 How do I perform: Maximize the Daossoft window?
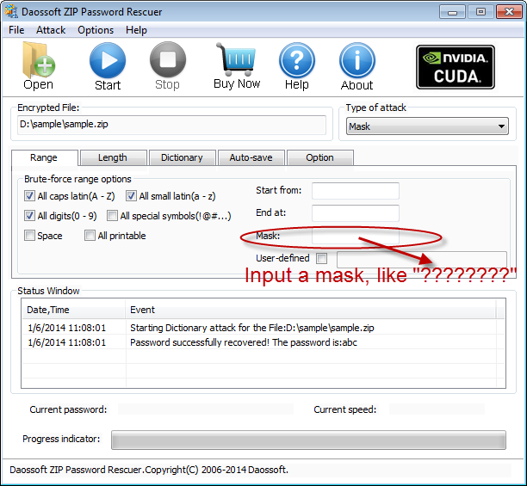coord(480,12)
